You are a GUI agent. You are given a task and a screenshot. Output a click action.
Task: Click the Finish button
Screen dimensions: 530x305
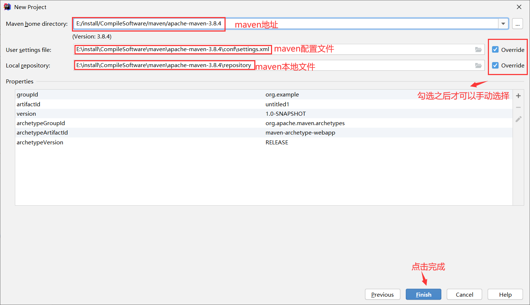pyautogui.click(x=424, y=294)
